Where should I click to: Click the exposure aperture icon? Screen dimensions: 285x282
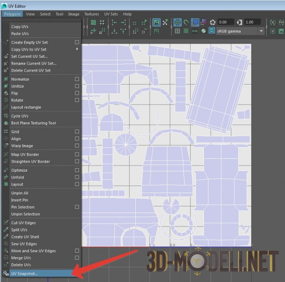click(212, 22)
